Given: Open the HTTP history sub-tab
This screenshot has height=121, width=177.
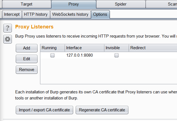Looking at the screenshot, I should (36, 14).
